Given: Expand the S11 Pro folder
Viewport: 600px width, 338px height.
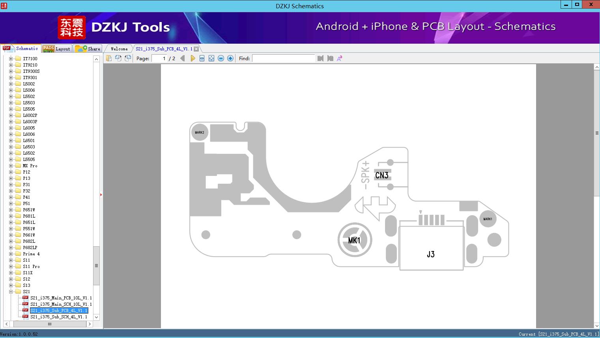Looking at the screenshot, I should [x=11, y=266].
